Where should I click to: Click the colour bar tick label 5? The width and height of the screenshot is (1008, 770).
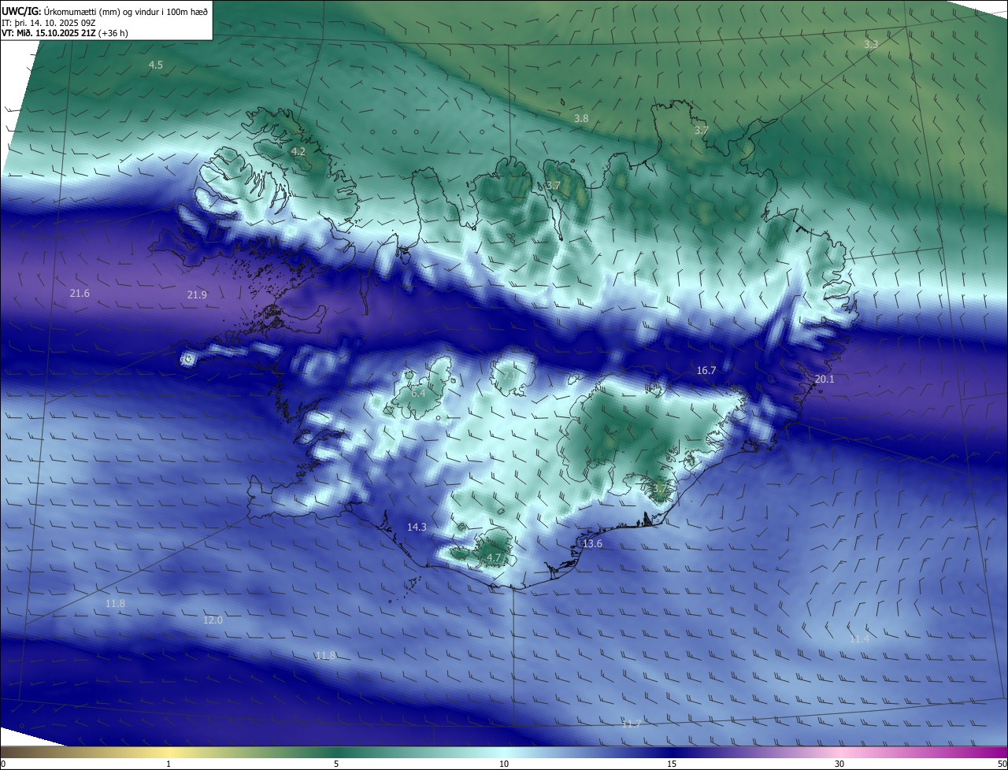336,764
